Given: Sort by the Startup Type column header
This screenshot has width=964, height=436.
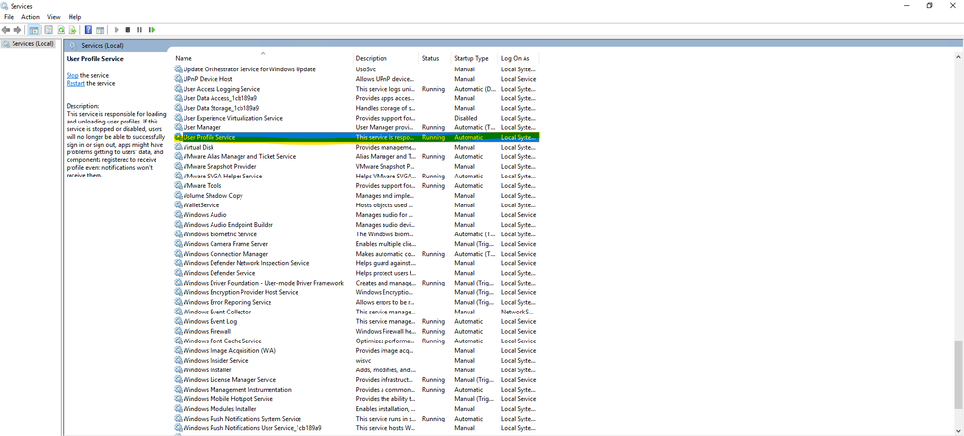Looking at the screenshot, I should (474, 58).
